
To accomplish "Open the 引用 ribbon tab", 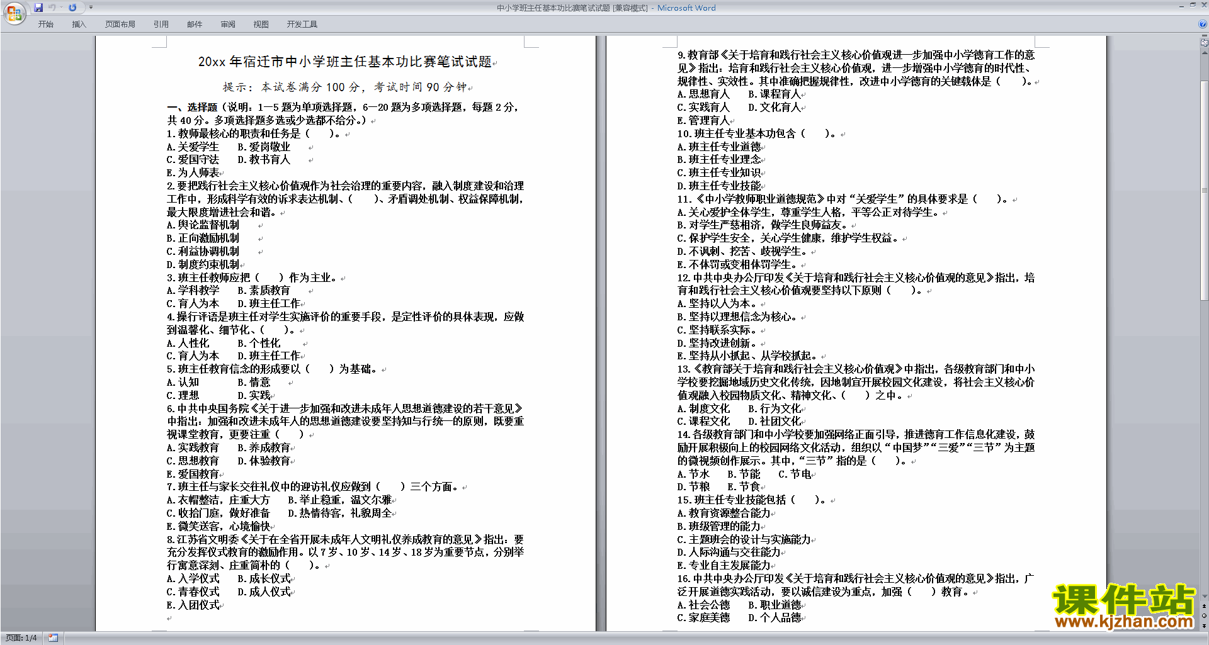I will [161, 25].
